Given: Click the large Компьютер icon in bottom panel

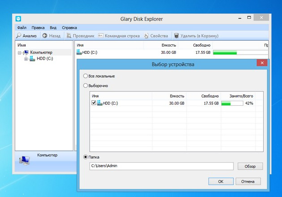Looking at the screenshot, I should 24,160.
